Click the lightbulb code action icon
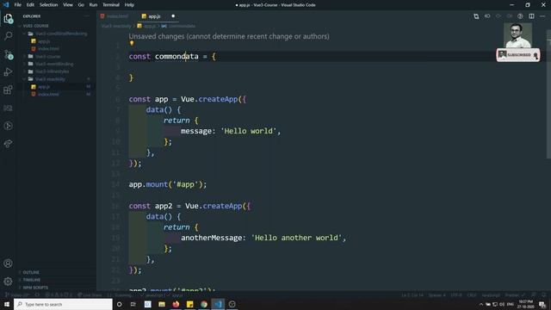 click(132, 43)
